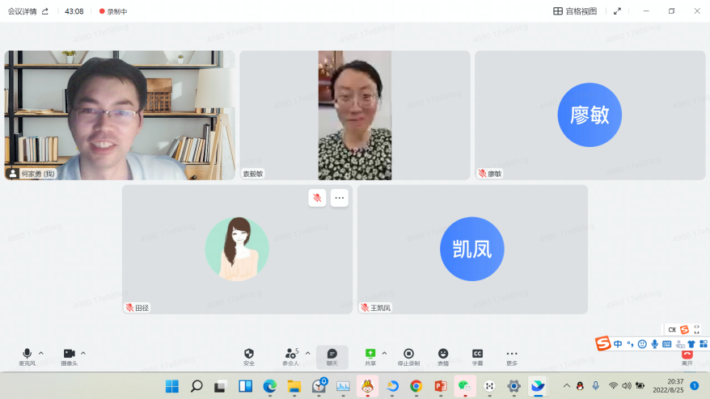Enter full screen mode icon

click(x=618, y=11)
